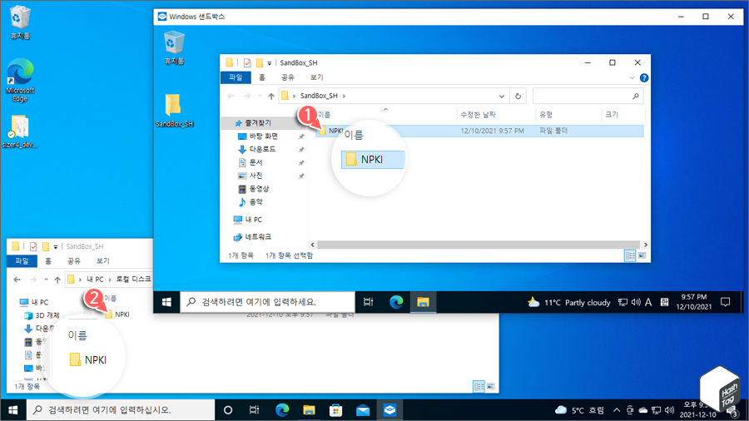This screenshot has width=749, height=421.
Task: Click search box in sandbox Explorer
Action: tap(588, 96)
